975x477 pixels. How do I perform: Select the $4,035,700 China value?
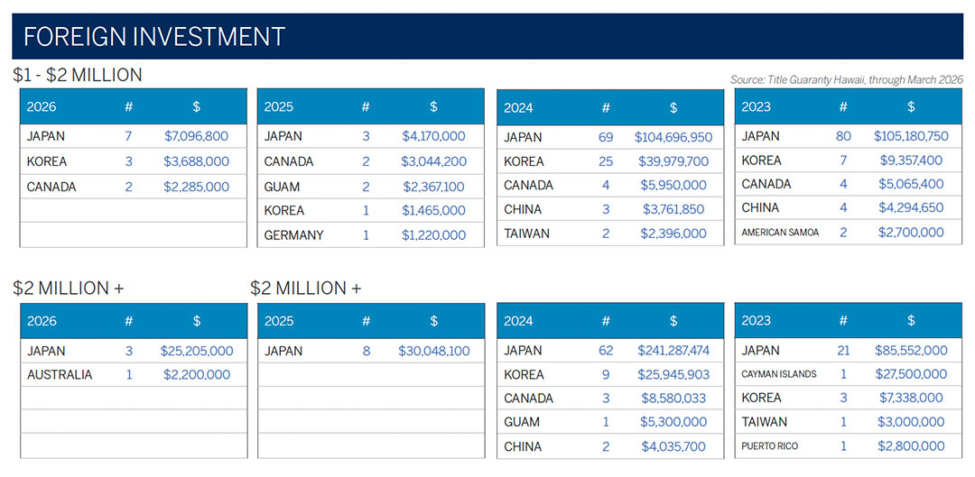pos(673,446)
